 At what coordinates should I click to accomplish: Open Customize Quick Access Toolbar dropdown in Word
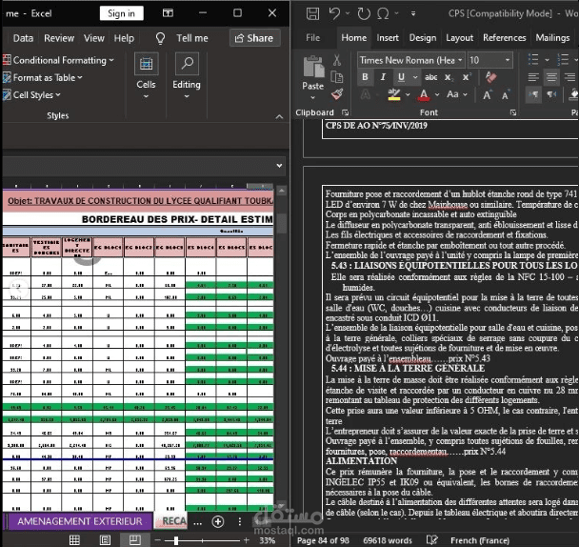[x=413, y=14]
